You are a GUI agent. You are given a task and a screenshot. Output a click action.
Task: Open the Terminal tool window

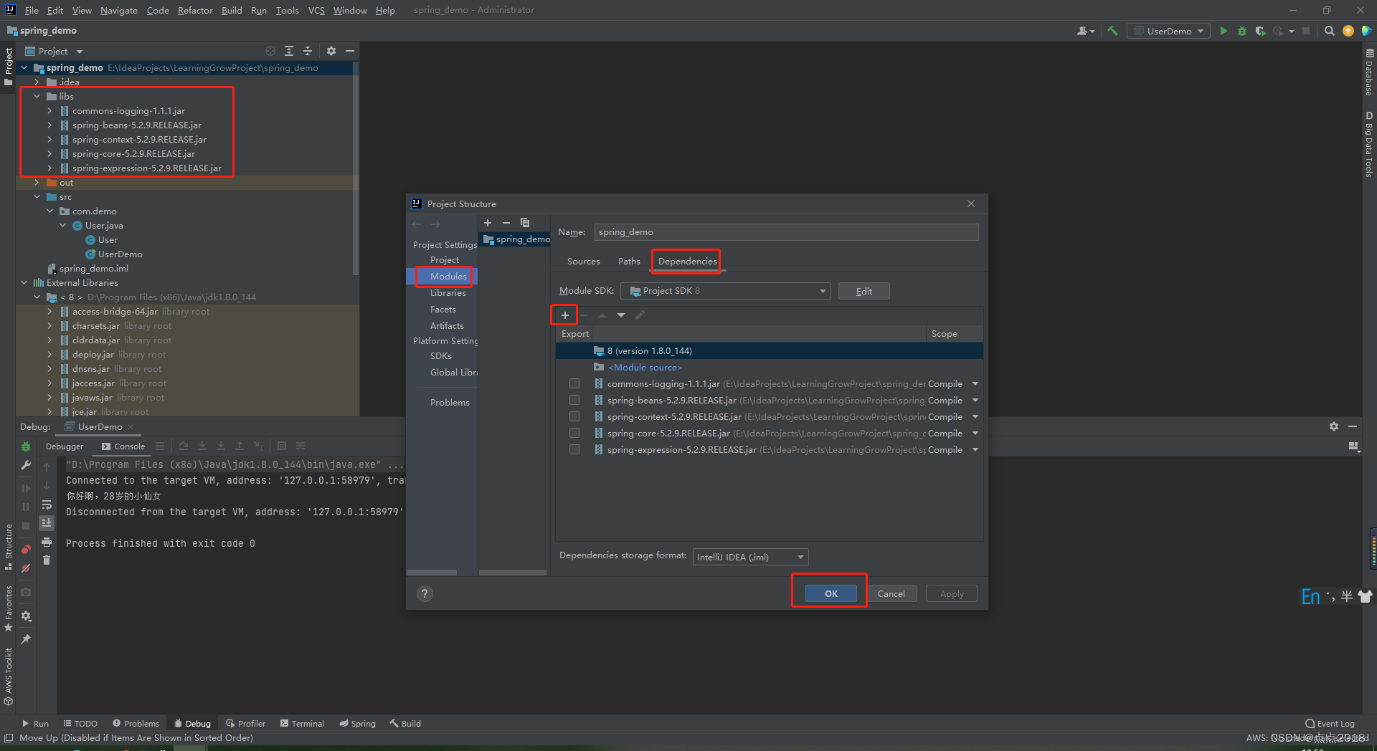click(x=302, y=724)
